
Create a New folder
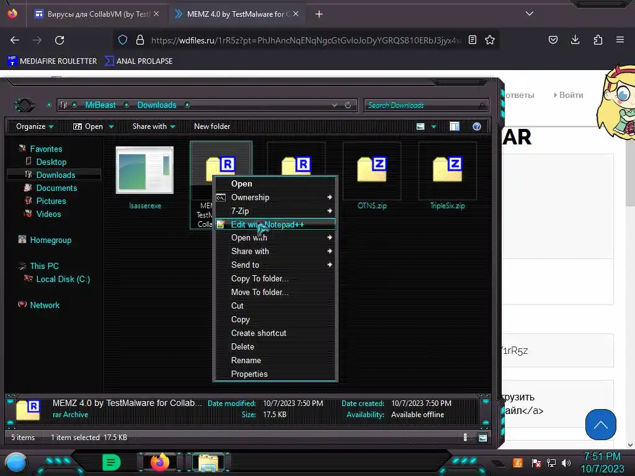212,126
